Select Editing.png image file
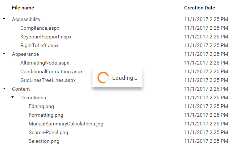This screenshot has width=232, height=145. (41, 106)
